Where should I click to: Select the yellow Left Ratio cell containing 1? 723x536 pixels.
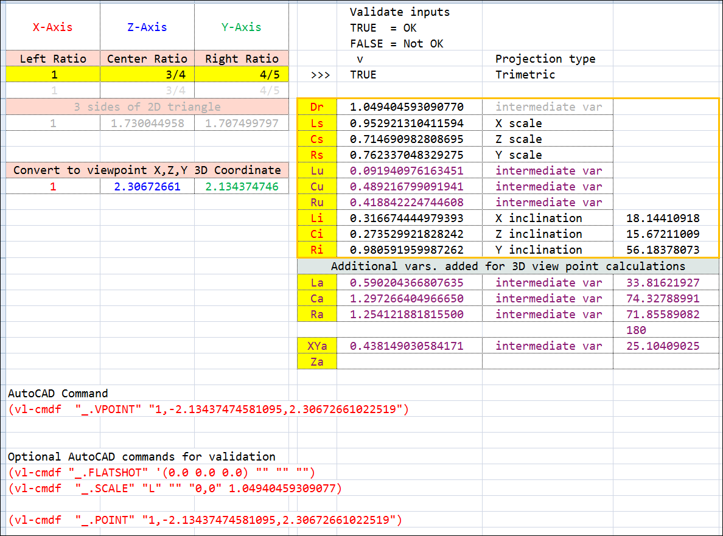pos(53,75)
